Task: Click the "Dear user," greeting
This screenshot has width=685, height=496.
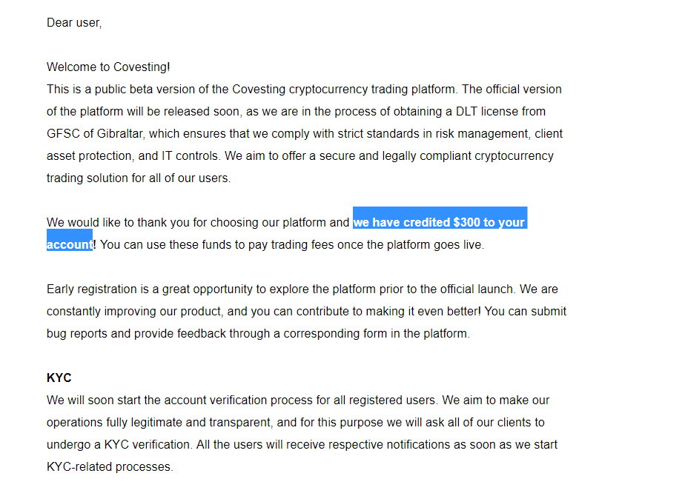Action: pyautogui.click(x=74, y=22)
